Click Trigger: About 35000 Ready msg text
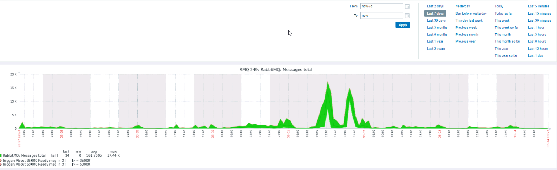557x170 pixels. point(35,160)
